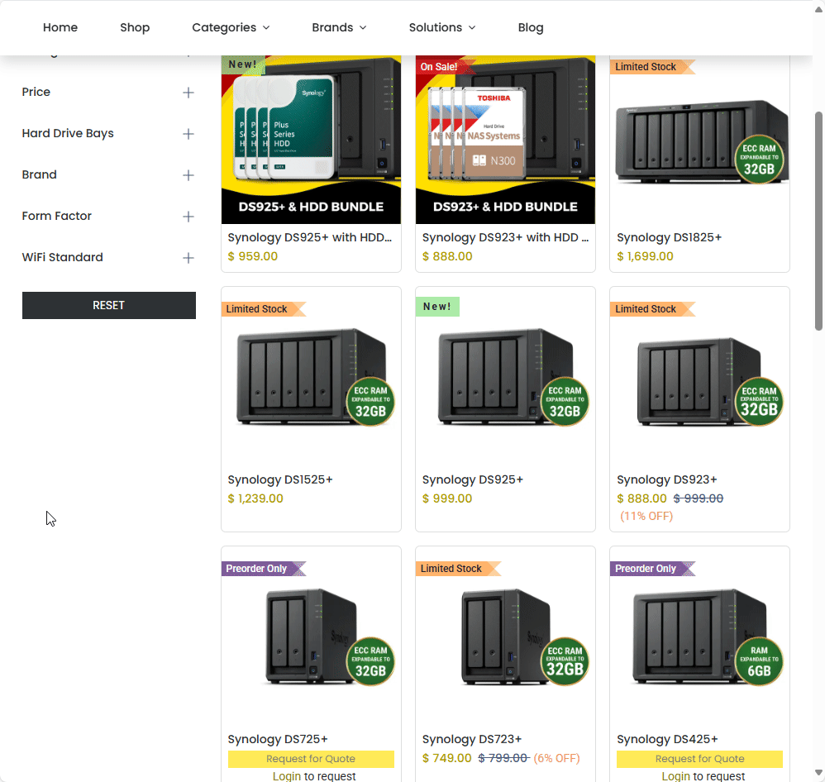The width and height of the screenshot is (825, 782).
Task: Open the Blog page
Action: click(x=531, y=27)
